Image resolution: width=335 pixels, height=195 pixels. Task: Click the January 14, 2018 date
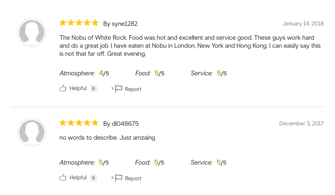pos(303,24)
